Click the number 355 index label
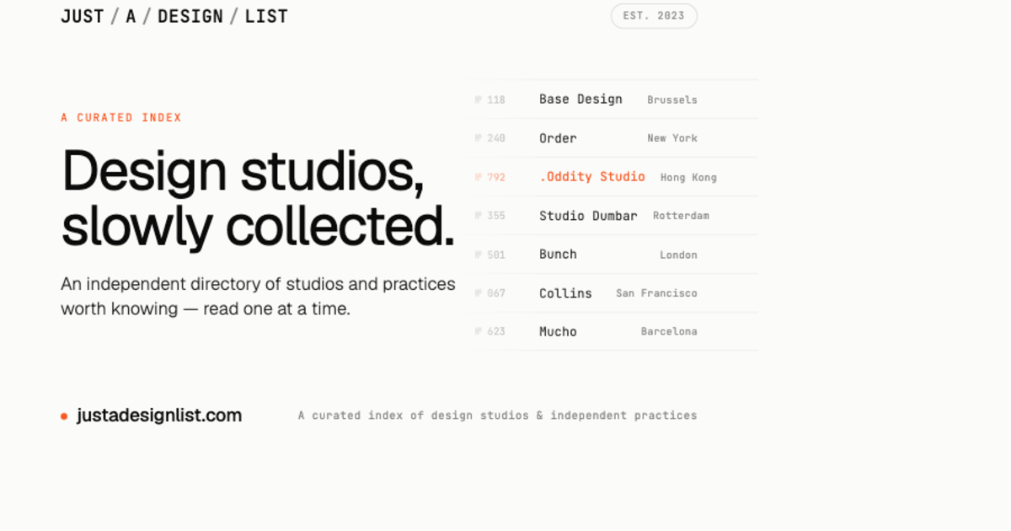Viewport: 1011px width, 531px height. click(x=489, y=216)
